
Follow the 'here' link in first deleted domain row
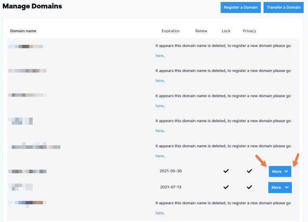[x=159, y=56]
